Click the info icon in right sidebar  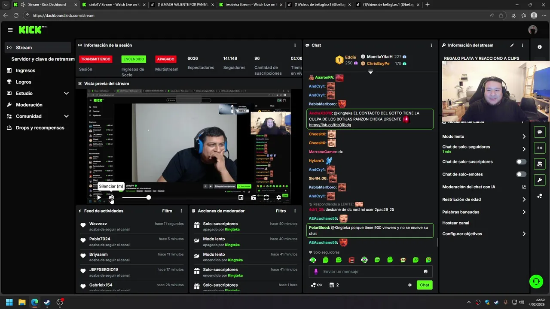point(540,47)
